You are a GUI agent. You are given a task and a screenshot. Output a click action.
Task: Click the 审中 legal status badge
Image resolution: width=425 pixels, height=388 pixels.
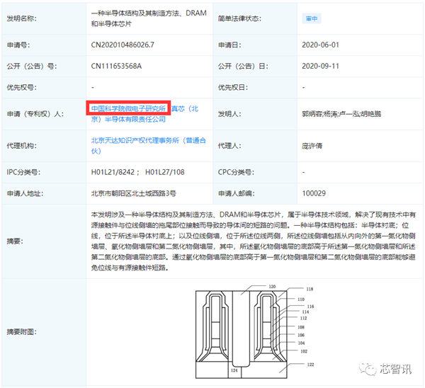tap(312, 18)
